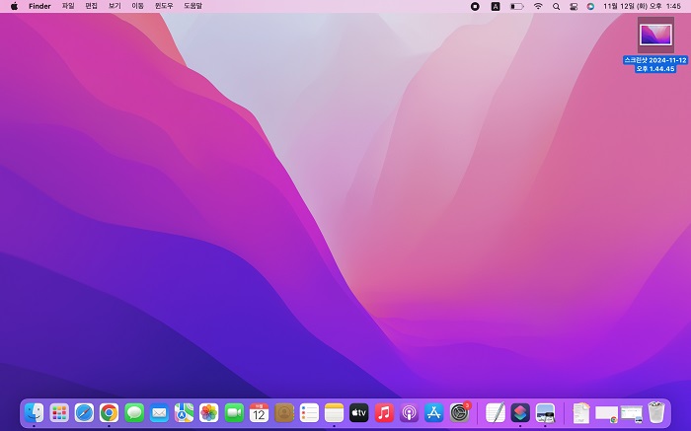Launch Music from the Dock
The height and width of the screenshot is (431, 691).
[x=384, y=413]
